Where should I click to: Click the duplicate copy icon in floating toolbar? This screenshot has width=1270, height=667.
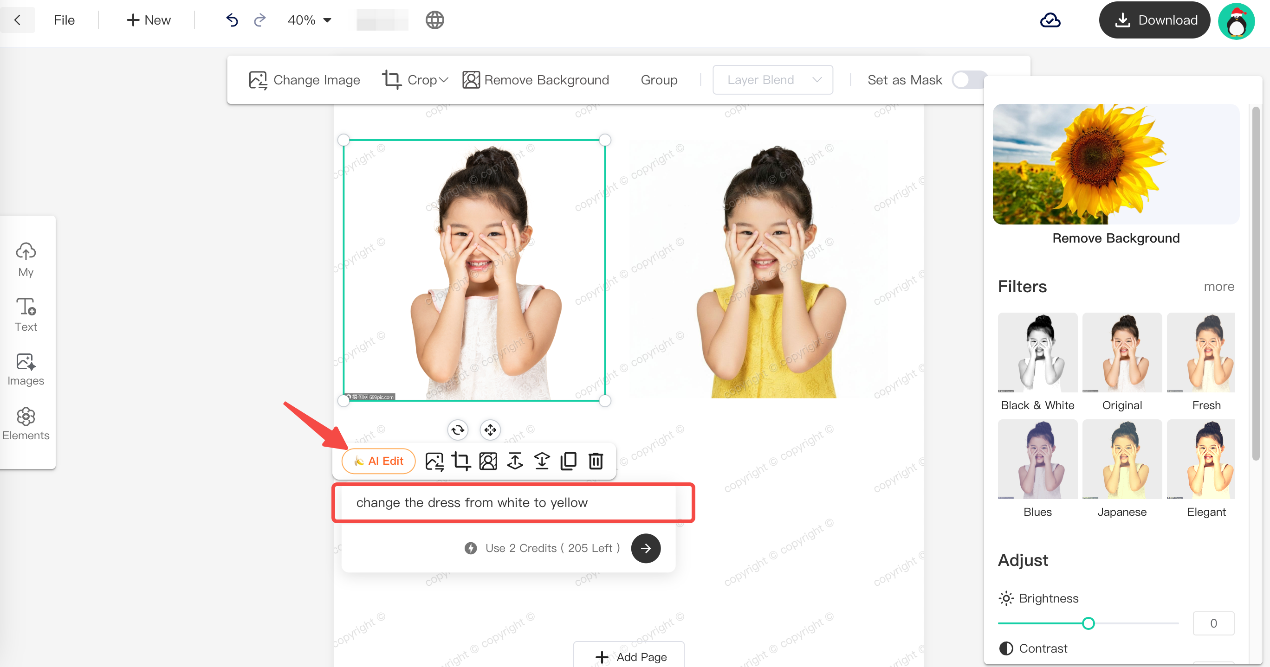tap(569, 461)
